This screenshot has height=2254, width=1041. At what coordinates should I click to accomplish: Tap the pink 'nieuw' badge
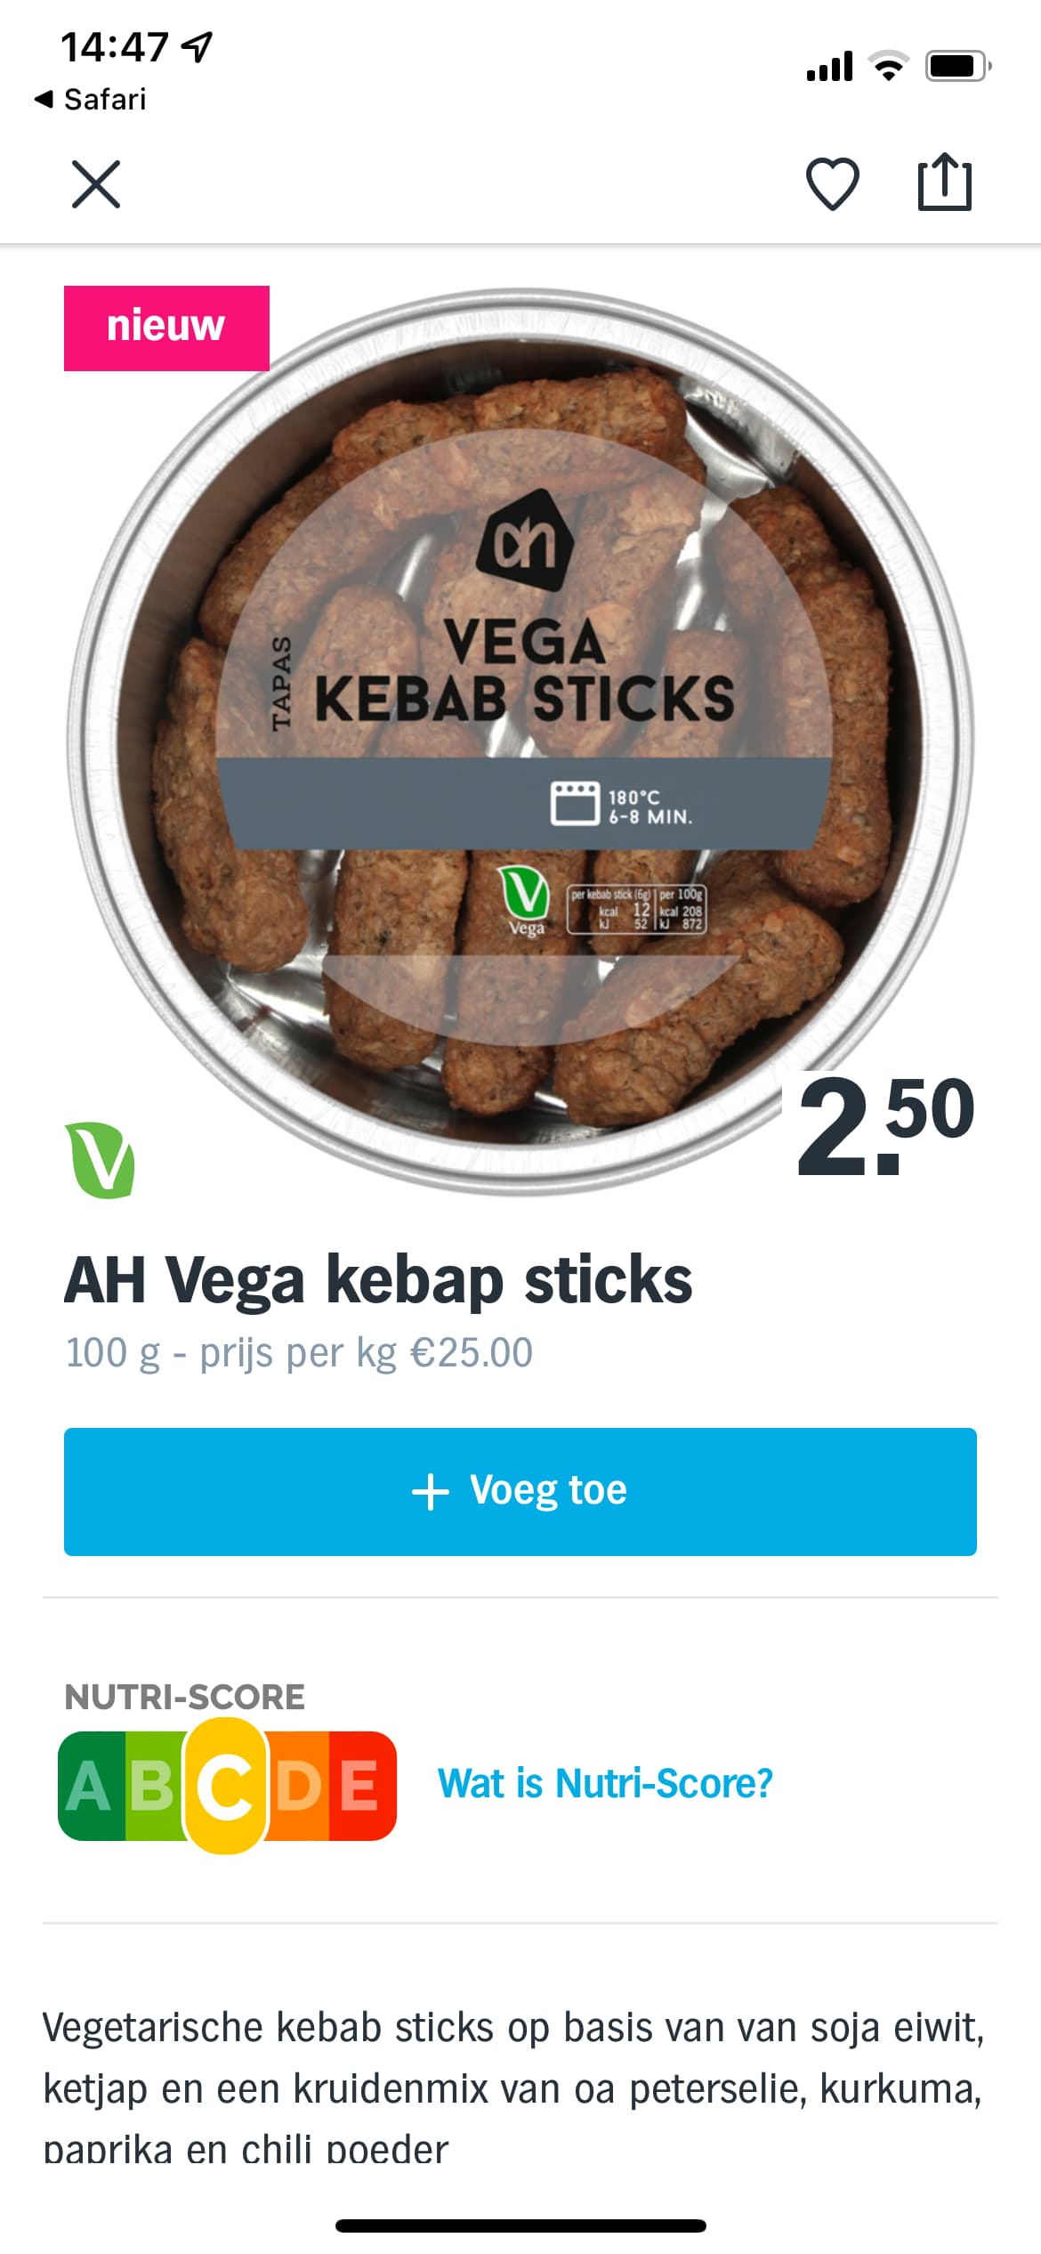tap(166, 328)
